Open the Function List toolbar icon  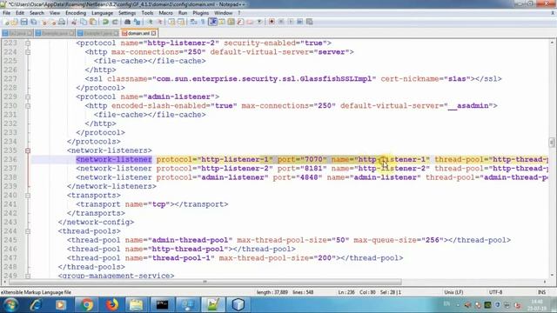click(x=240, y=22)
